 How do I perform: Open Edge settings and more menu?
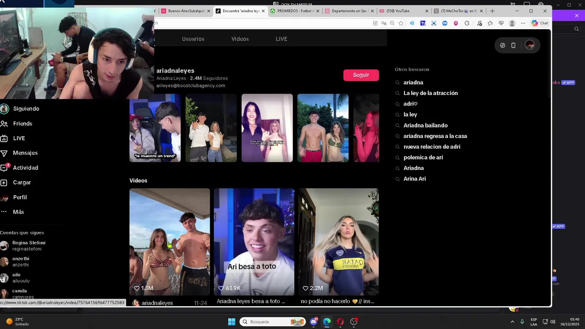click(523, 23)
